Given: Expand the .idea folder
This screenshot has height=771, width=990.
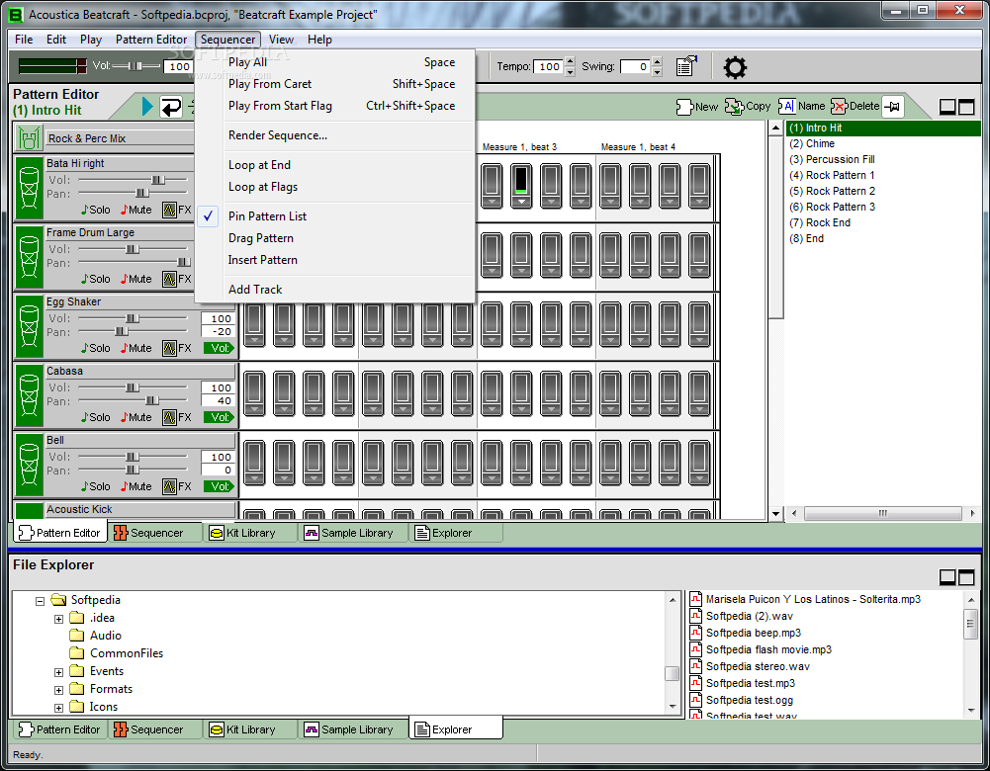Looking at the screenshot, I should tap(58, 619).
